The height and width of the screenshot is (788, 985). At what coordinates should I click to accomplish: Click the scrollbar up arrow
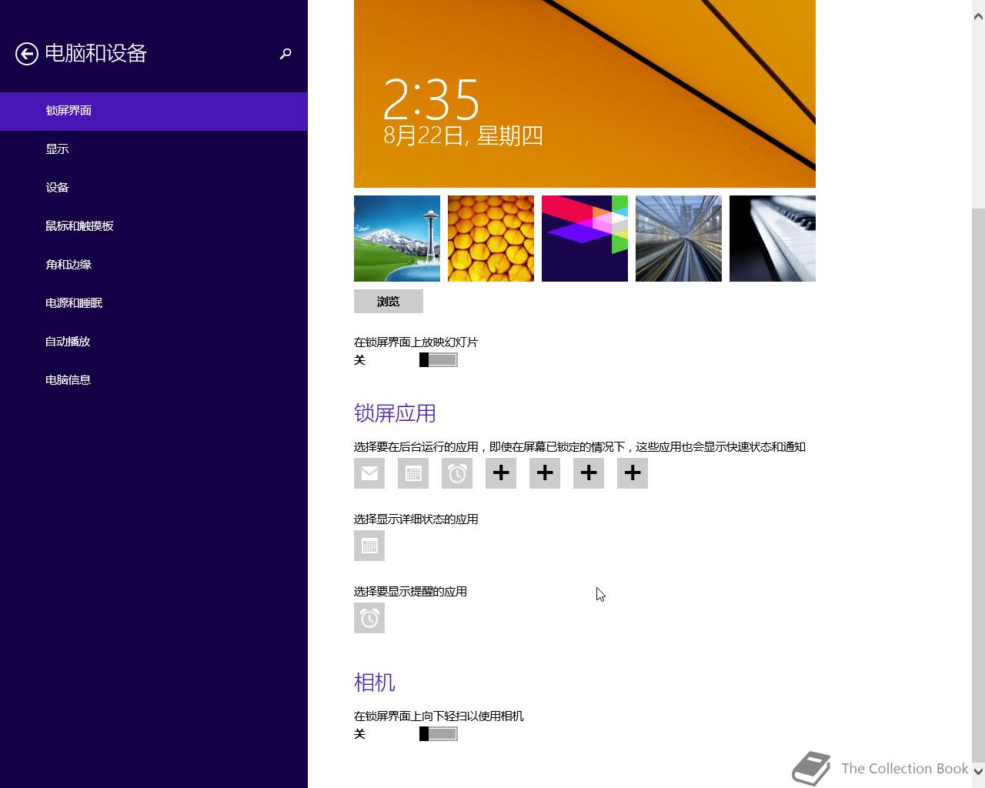(x=978, y=15)
